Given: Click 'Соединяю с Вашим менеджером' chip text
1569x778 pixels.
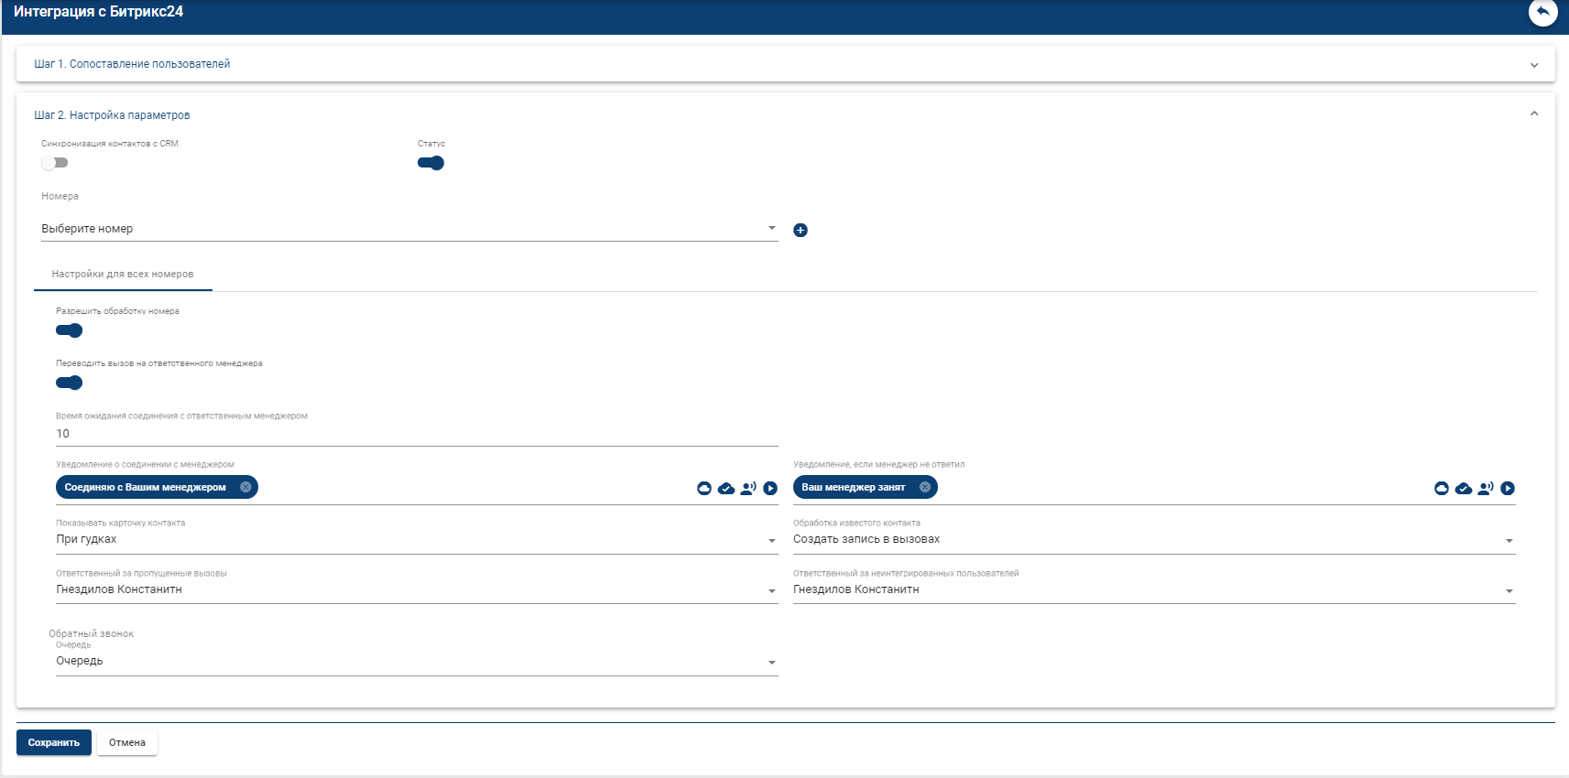Looking at the screenshot, I should point(145,487).
